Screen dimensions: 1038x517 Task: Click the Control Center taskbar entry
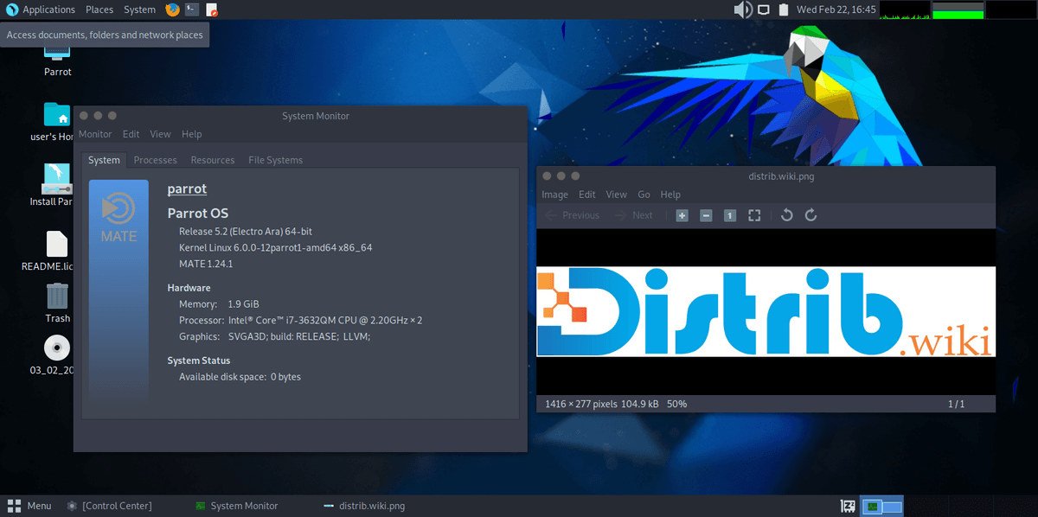(x=110, y=506)
